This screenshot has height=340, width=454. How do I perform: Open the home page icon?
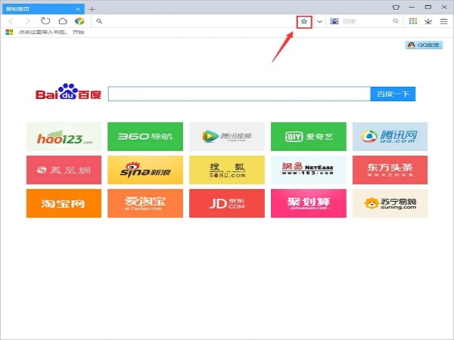(63, 21)
